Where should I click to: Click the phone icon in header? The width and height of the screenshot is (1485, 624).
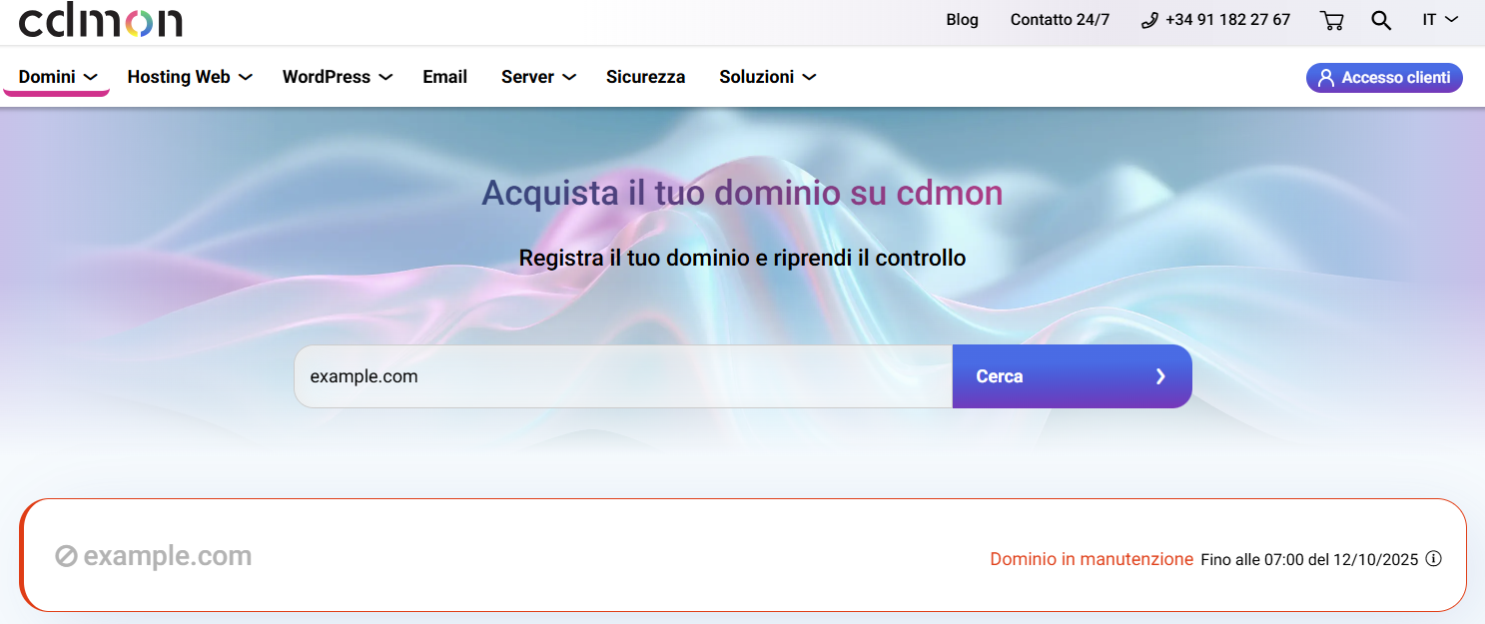tap(1149, 20)
